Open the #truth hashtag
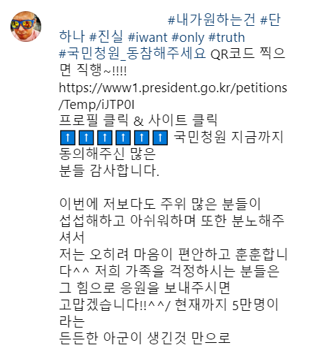The height and width of the screenshot is (352, 311). pyautogui.click(x=226, y=37)
